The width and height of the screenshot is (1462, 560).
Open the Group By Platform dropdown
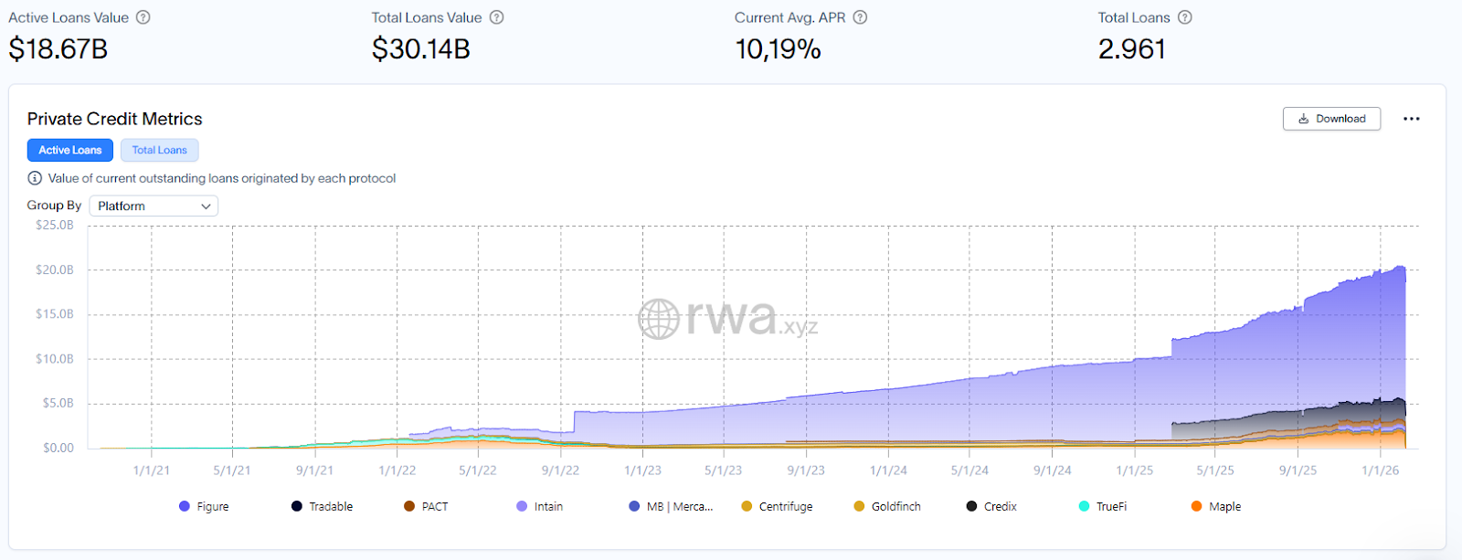(x=153, y=206)
